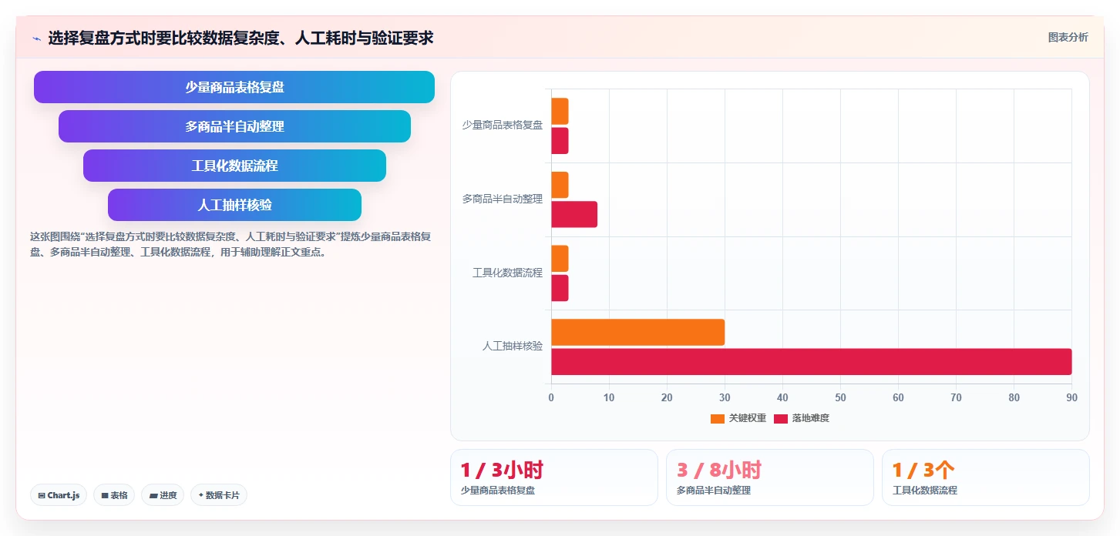Click the page title about 选择复盘方式
This screenshot has width=1120, height=536.
(x=240, y=38)
